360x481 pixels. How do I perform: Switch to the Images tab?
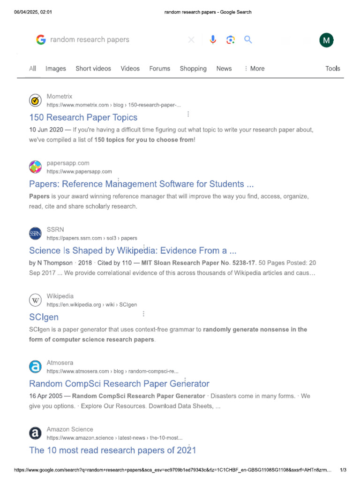[x=56, y=69]
